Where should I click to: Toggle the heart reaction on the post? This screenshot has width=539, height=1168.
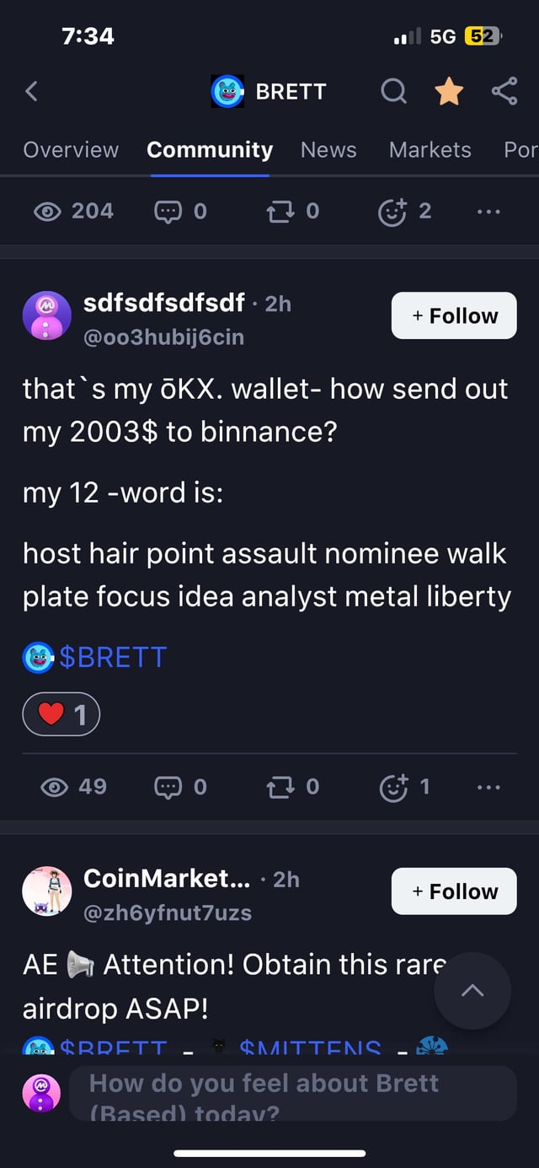(x=61, y=715)
